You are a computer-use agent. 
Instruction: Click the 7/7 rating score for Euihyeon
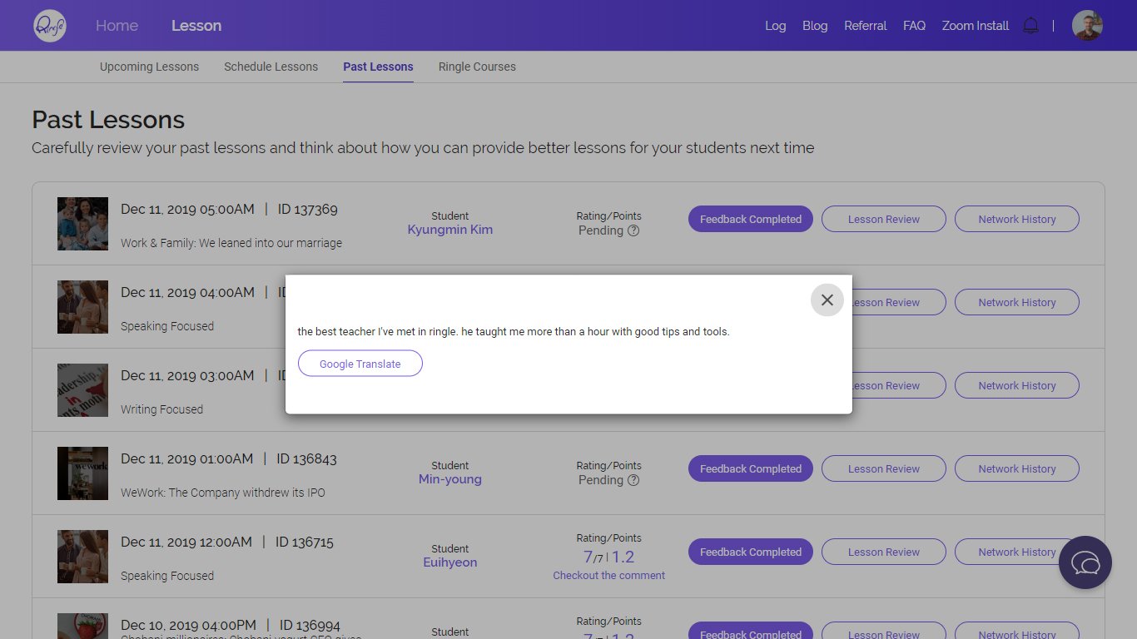(593, 557)
